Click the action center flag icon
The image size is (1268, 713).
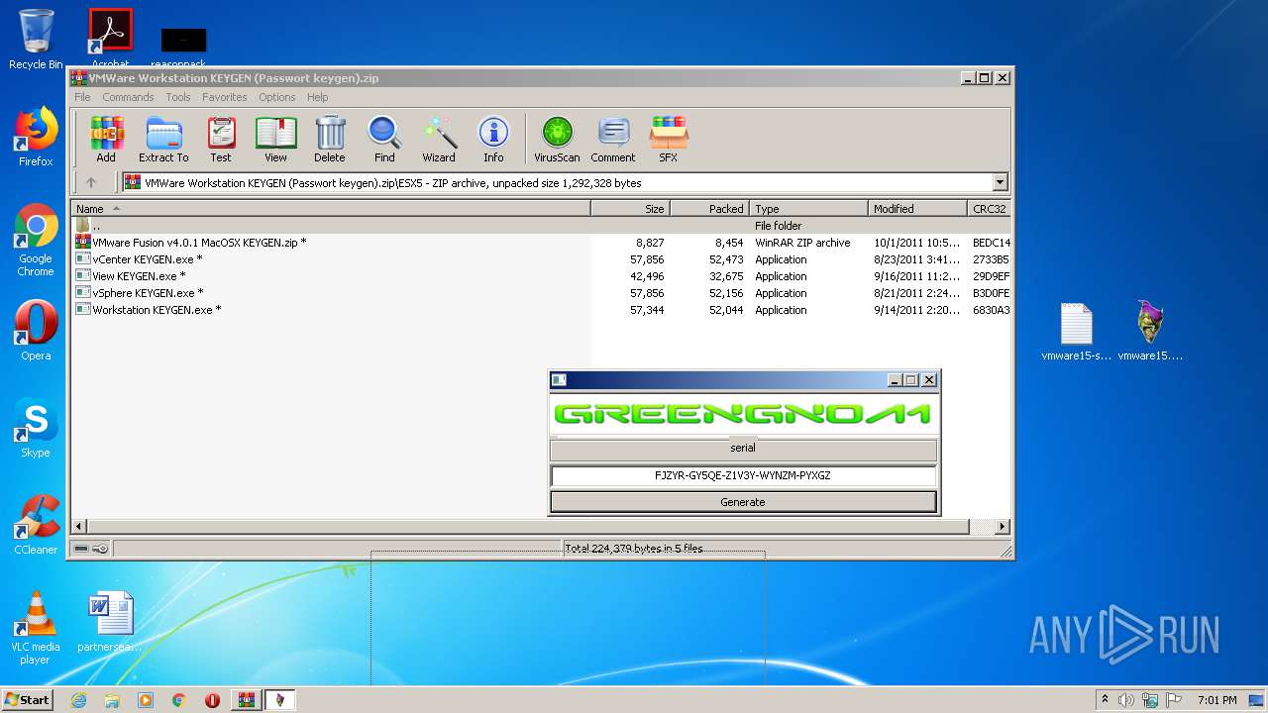[x=1174, y=700]
